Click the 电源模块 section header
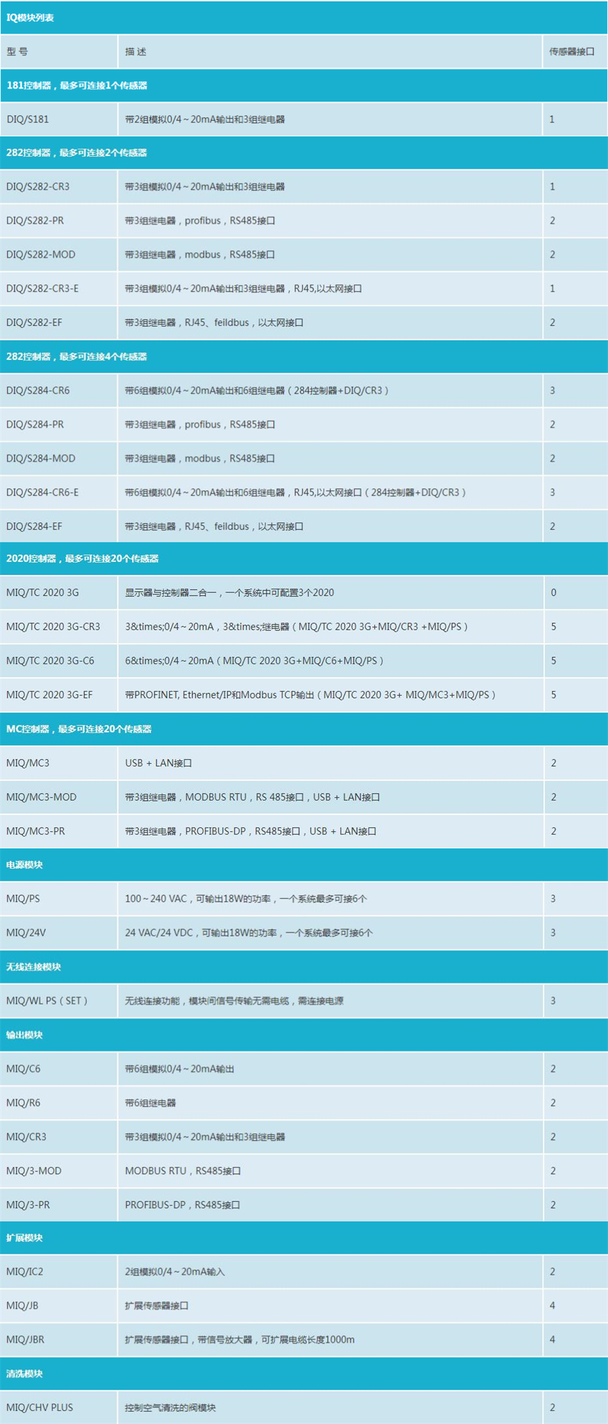608x1424 pixels. tap(24, 865)
